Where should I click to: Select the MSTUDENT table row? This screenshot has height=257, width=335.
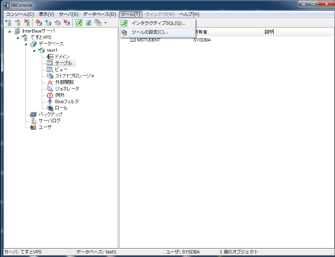point(149,40)
